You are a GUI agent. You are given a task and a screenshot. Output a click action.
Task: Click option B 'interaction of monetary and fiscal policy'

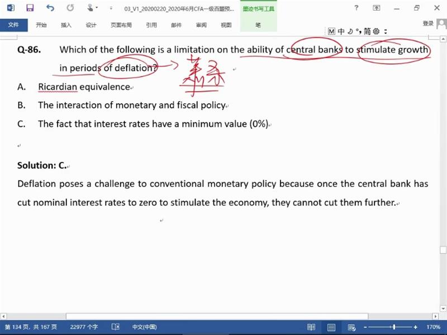(x=132, y=105)
